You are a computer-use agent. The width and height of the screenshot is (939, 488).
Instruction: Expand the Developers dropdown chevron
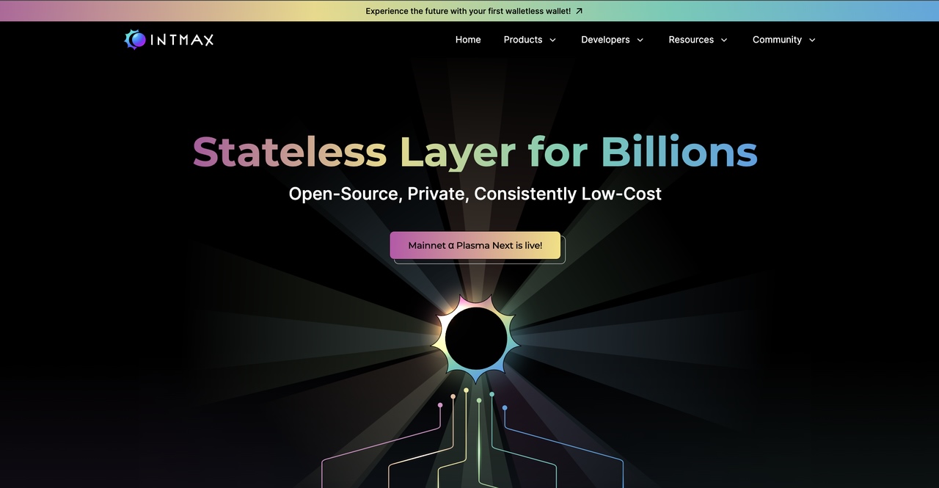pos(640,40)
